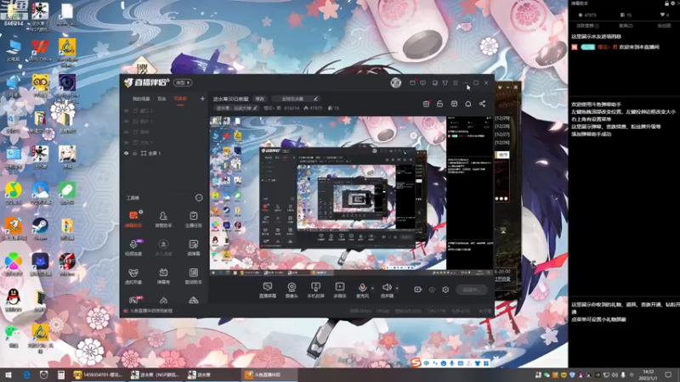Open the 读弹幕 tool
The height and width of the screenshot is (382, 680).
(194, 247)
